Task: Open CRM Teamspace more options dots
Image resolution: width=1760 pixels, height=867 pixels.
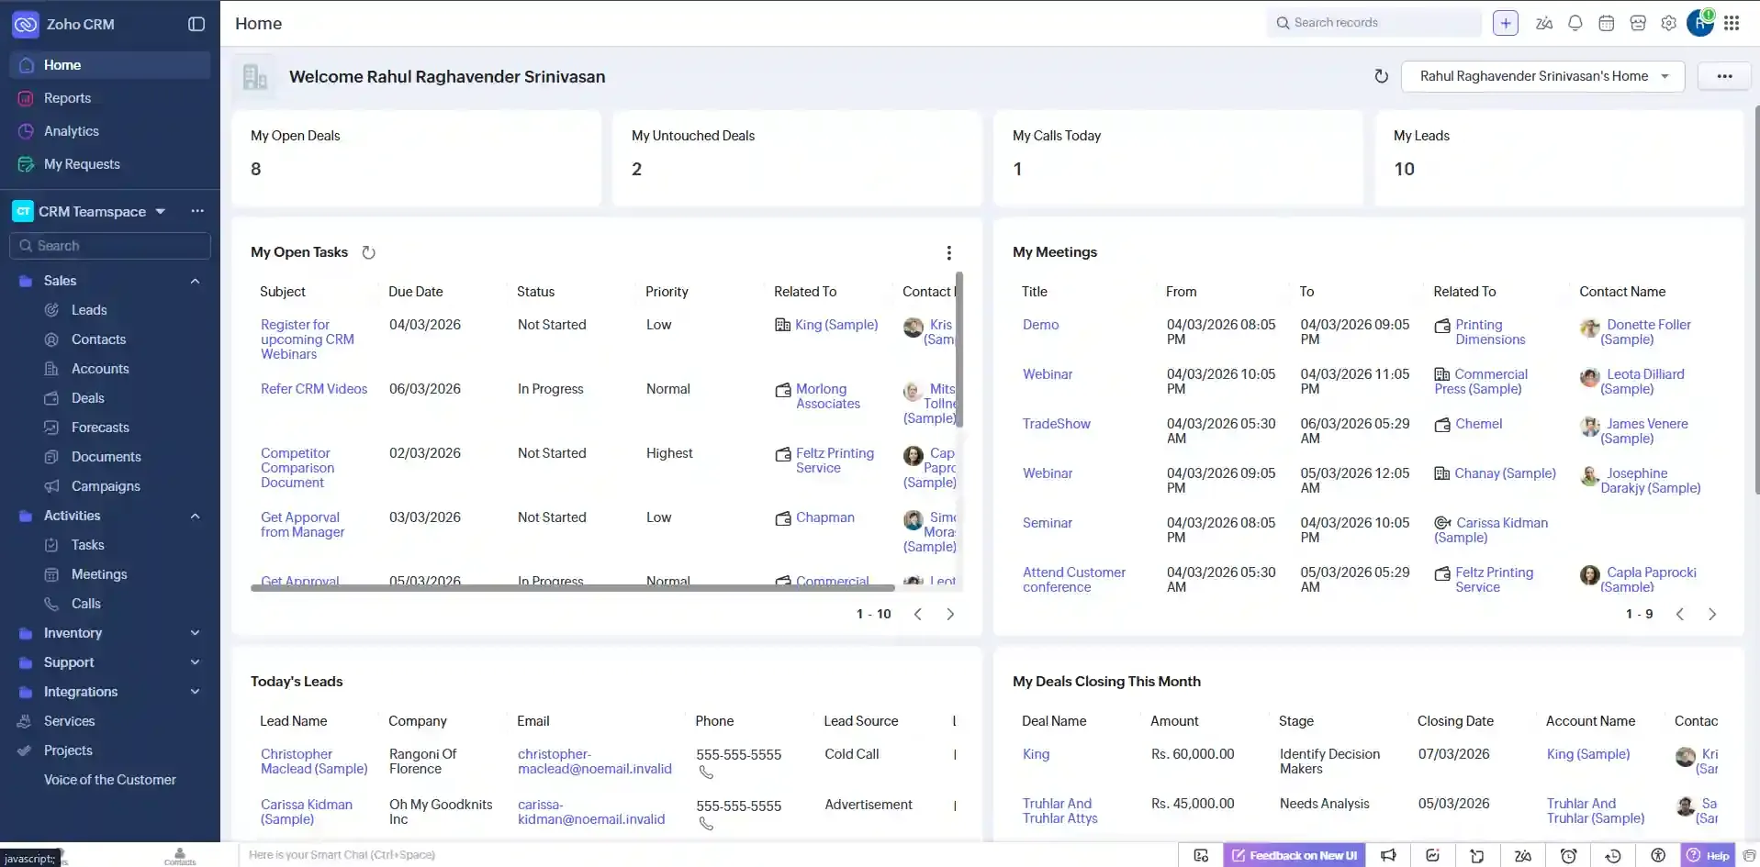Action: (x=197, y=211)
